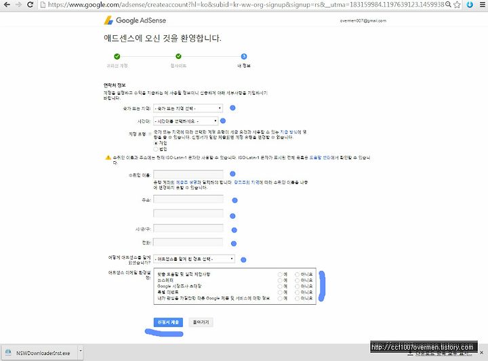This screenshot has height=361, width=488.
Task: Open the 애드센스를 알게 된 경로 dropdown
Action: click(x=194, y=259)
